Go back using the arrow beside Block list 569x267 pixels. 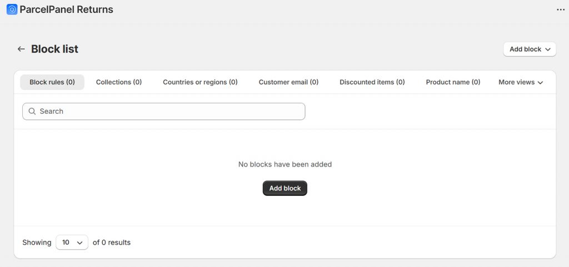[x=21, y=49]
